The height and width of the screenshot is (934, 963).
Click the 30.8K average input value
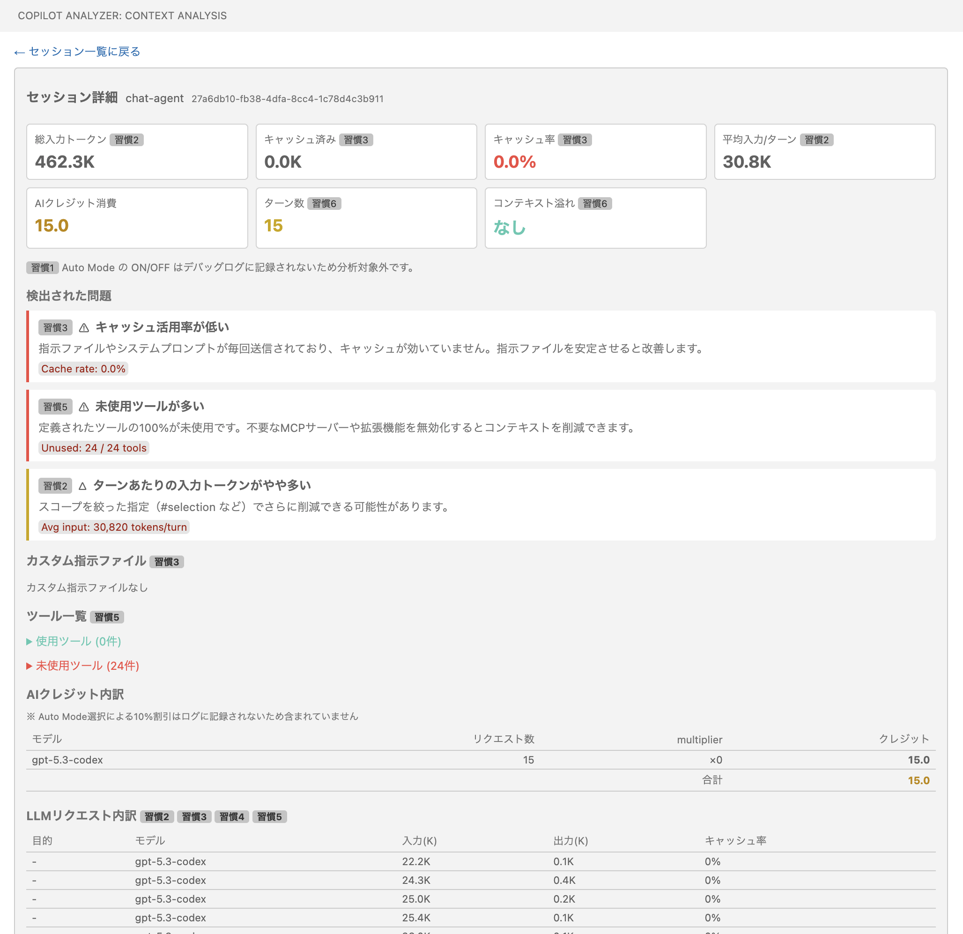747,162
